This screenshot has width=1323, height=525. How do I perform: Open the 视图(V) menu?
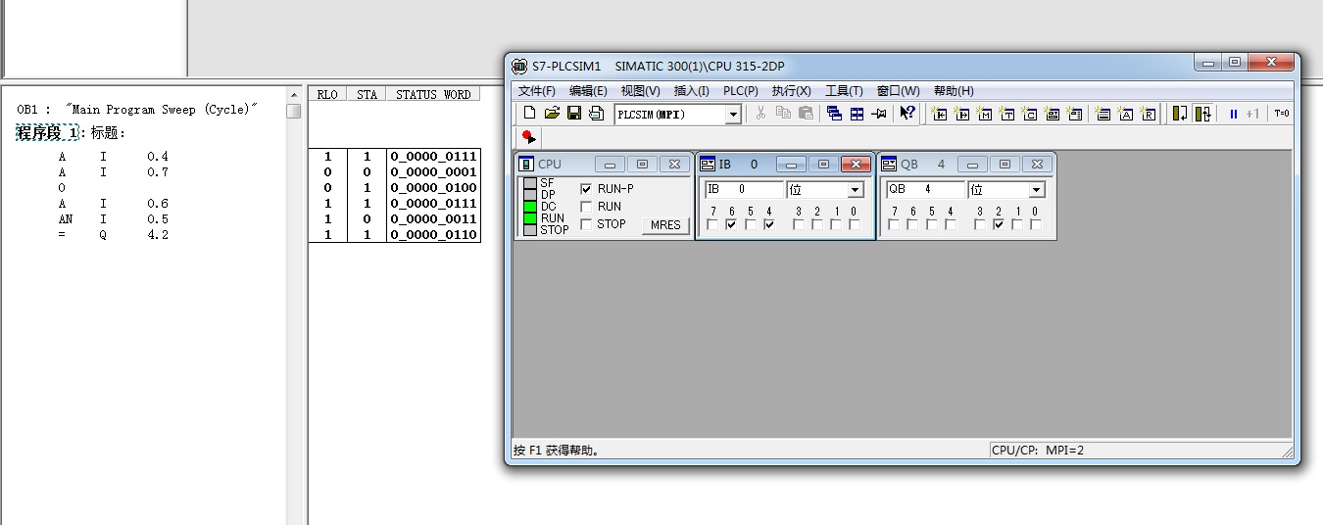(x=641, y=91)
